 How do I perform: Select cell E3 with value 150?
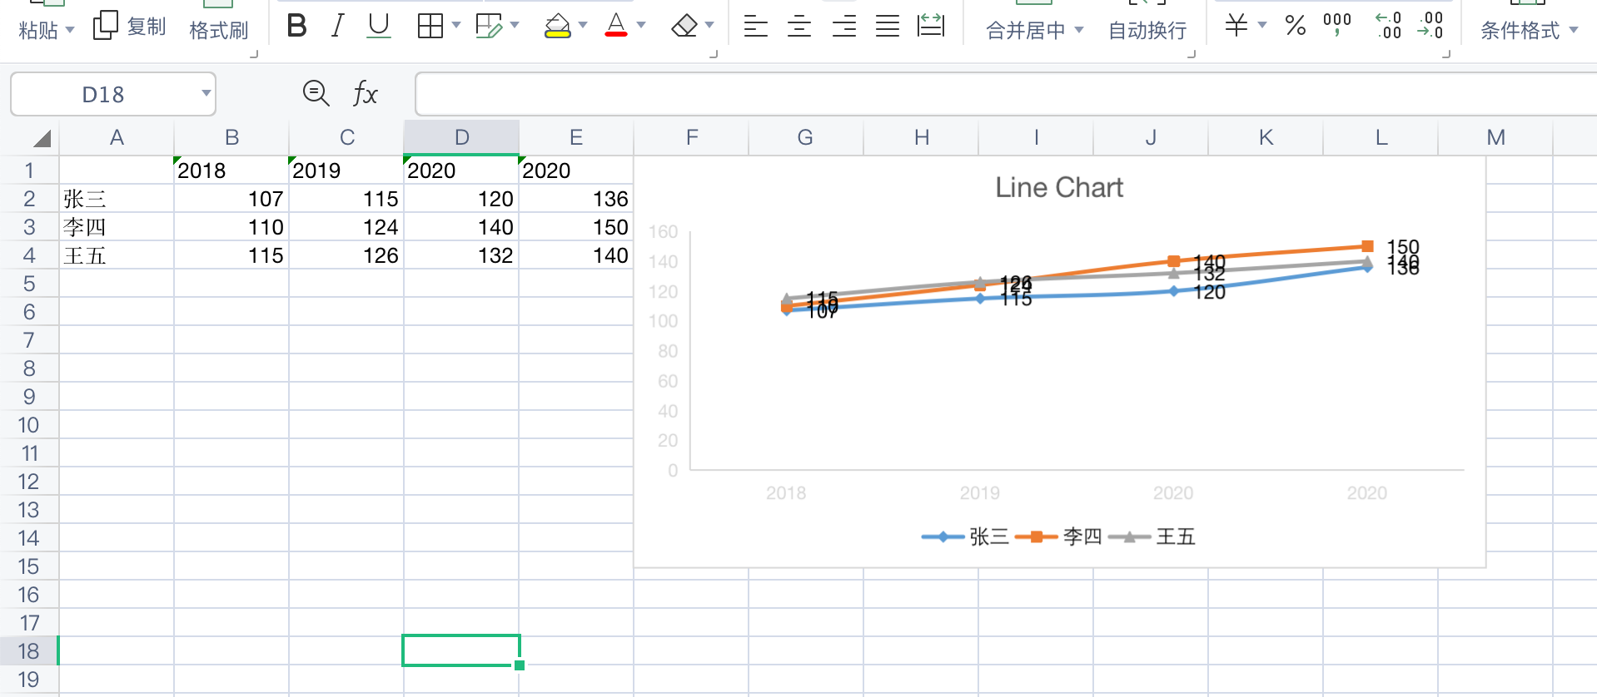pos(576,227)
